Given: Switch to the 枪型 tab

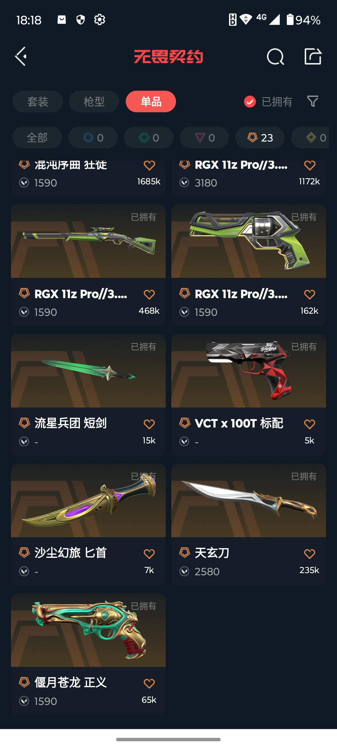Looking at the screenshot, I should pos(94,102).
